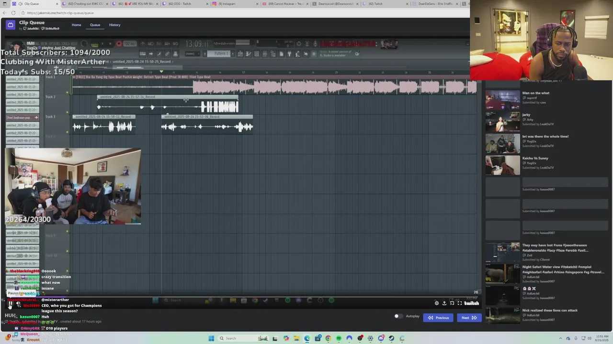Click the 'superff' channel name under Man on the what
This screenshot has height=344, width=613.
tap(532, 98)
